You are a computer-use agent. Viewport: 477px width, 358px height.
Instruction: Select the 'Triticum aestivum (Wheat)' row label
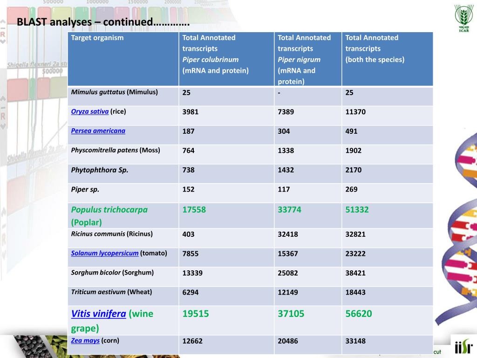click(112, 292)
